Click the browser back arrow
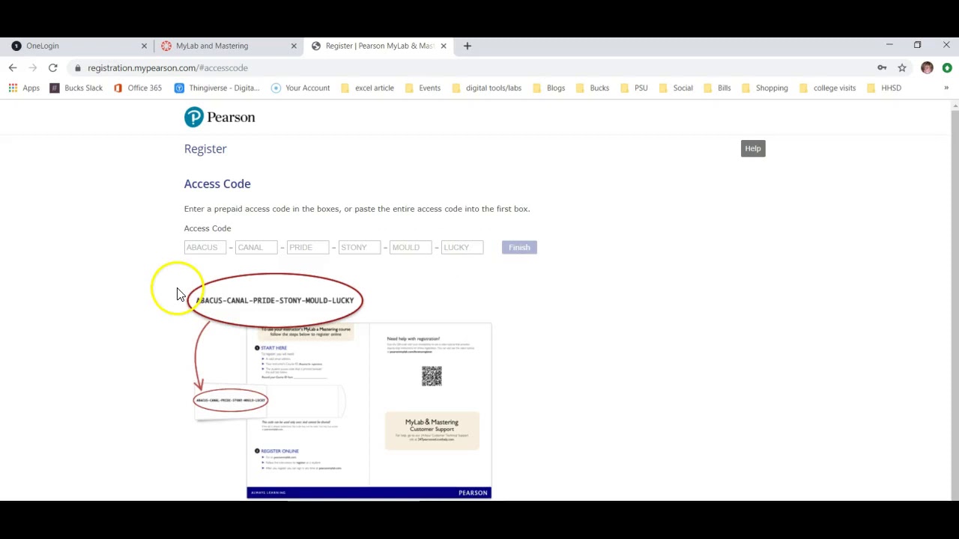This screenshot has height=539, width=959. tap(13, 68)
